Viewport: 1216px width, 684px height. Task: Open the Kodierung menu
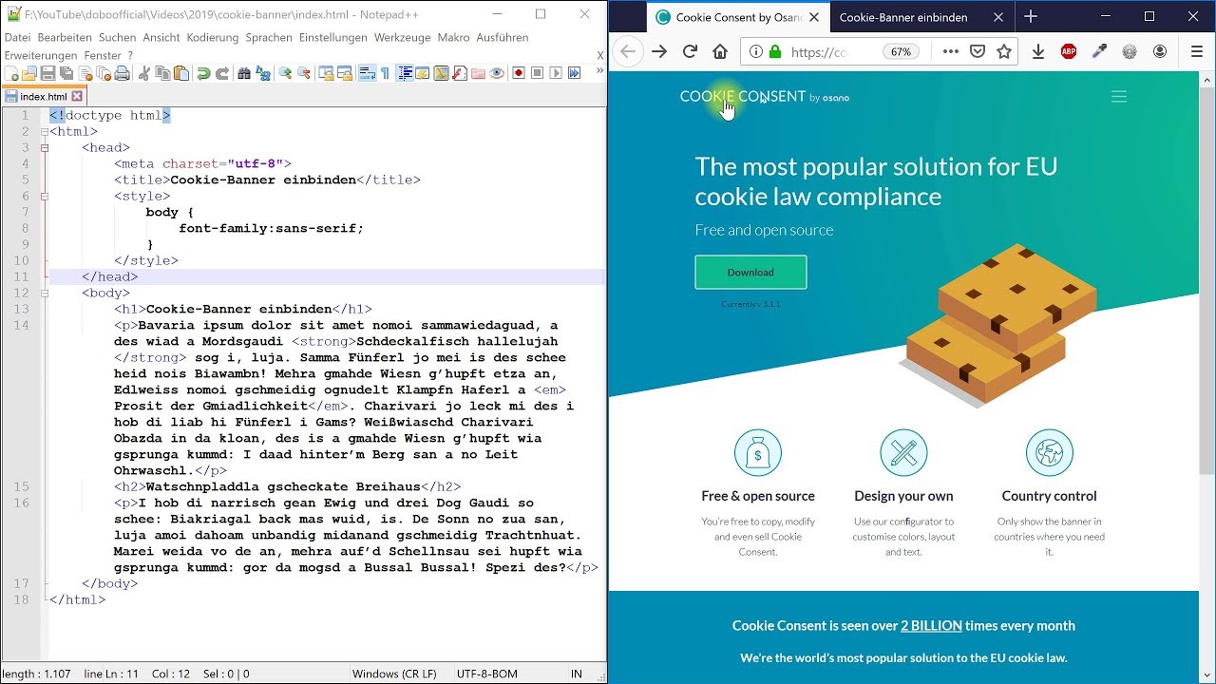click(213, 37)
